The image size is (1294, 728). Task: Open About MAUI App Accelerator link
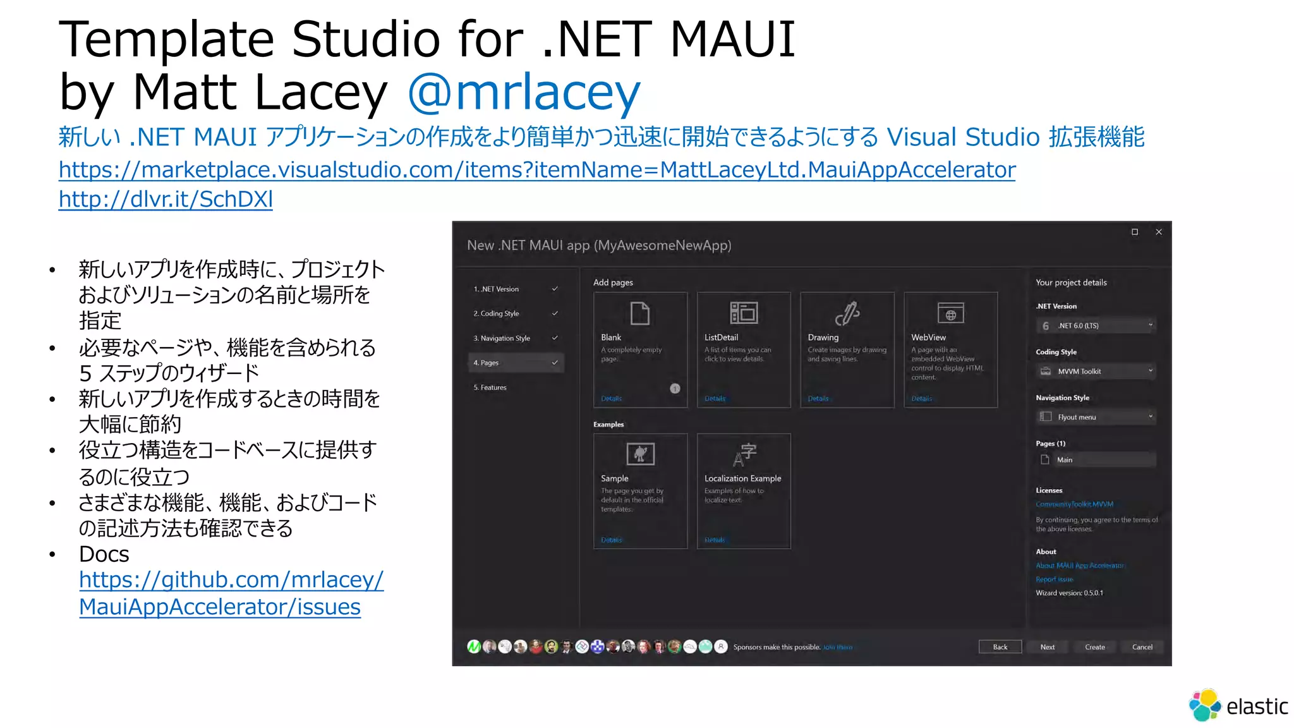(x=1080, y=566)
